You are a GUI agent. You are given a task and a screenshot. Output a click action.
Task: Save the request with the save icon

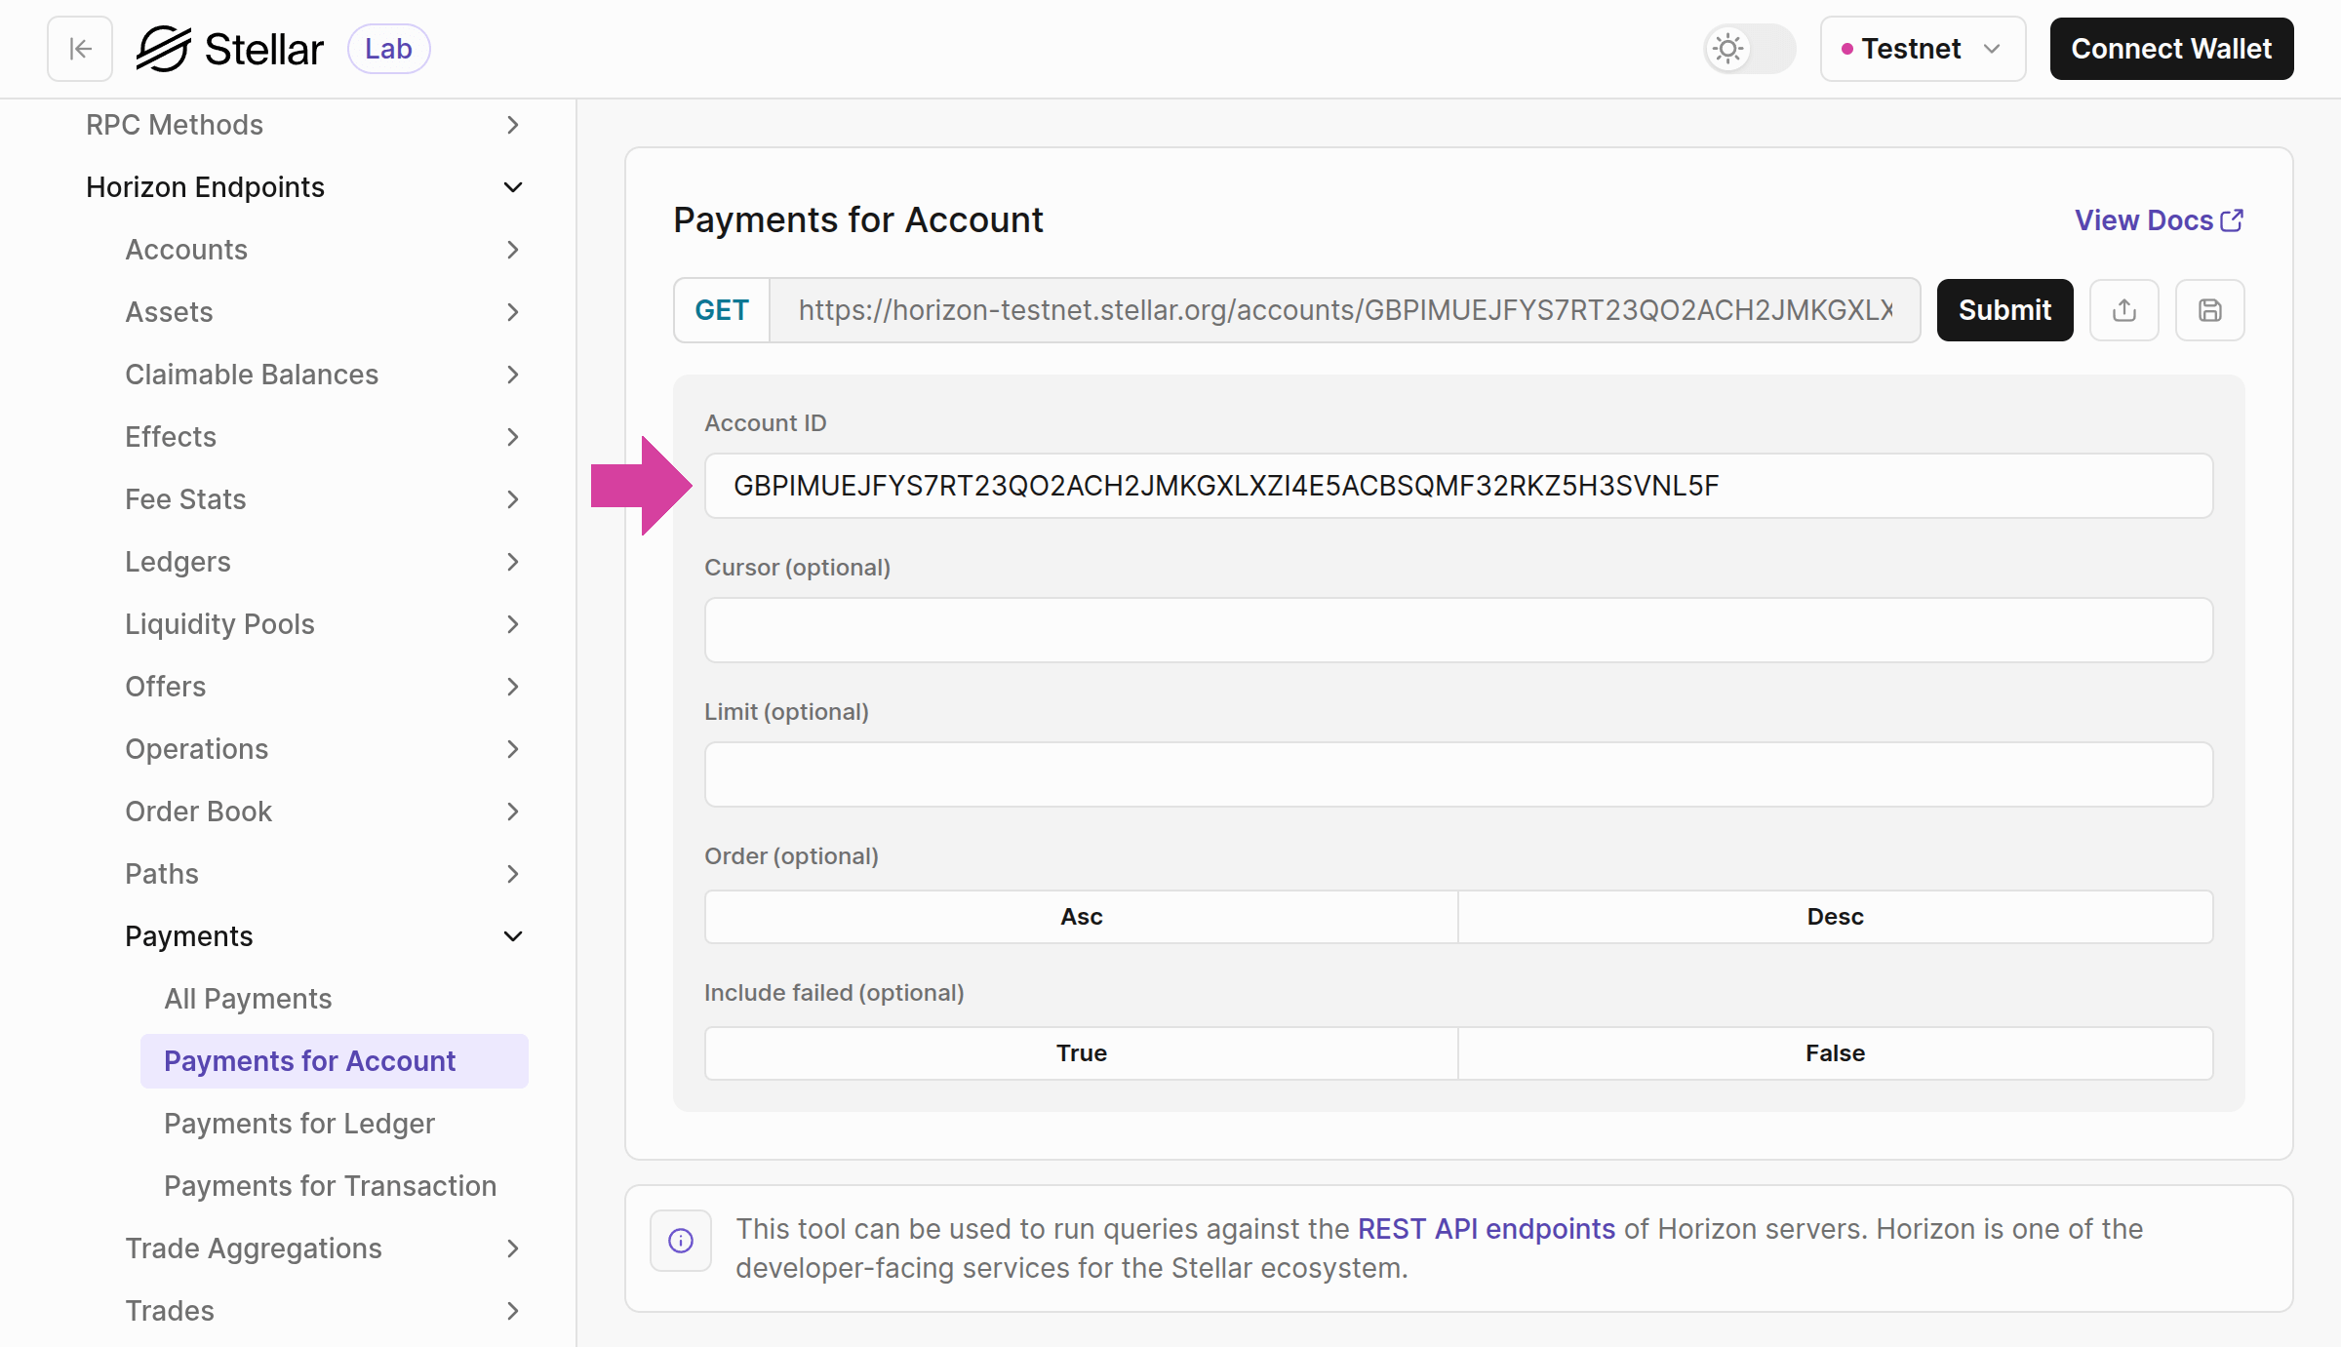[x=2209, y=310]
